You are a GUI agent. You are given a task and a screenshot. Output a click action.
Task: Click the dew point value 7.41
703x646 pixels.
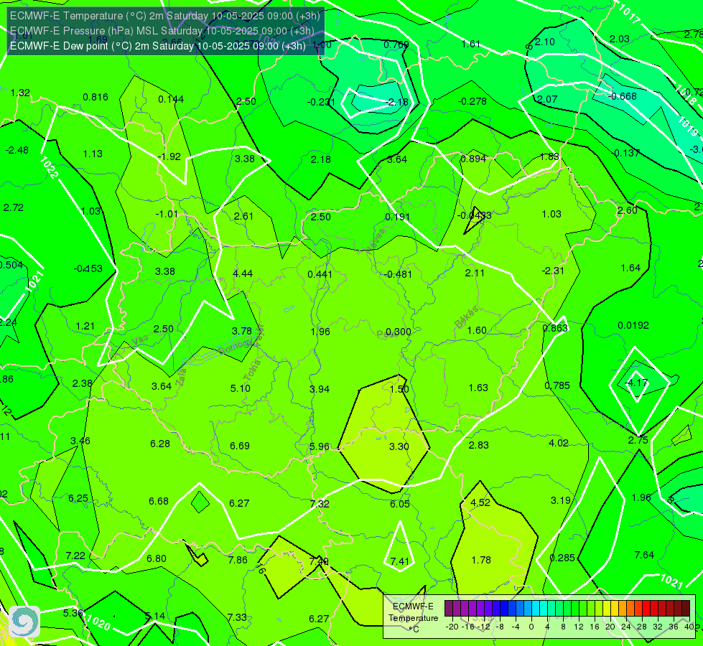(399, 561)
